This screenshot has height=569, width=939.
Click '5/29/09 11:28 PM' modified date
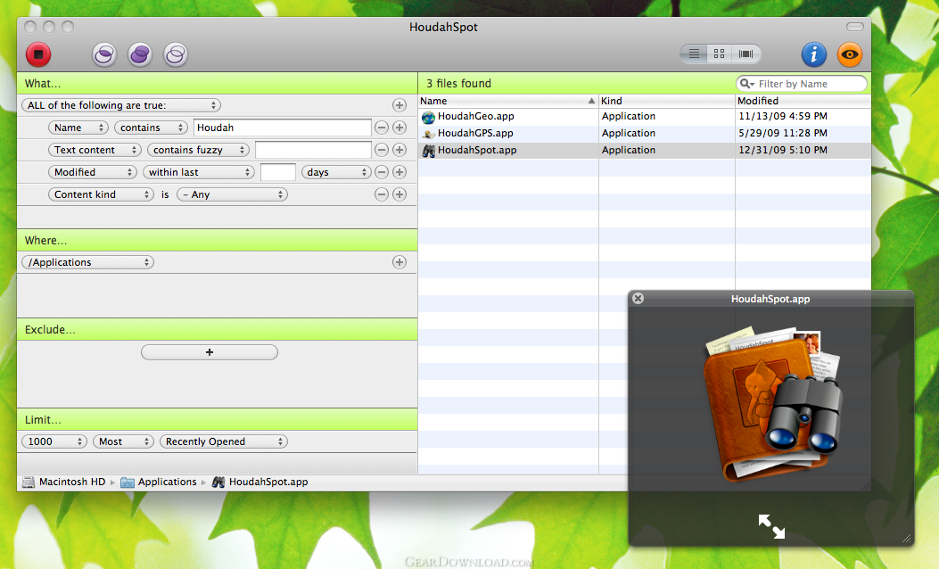(783, 133)
